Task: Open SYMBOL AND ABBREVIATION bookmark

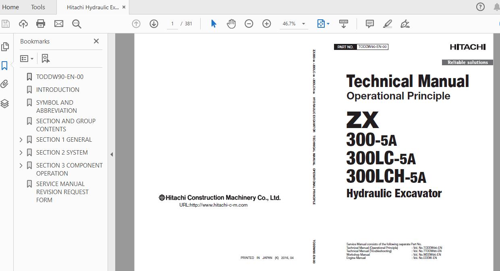Action: tap(56, 107)
